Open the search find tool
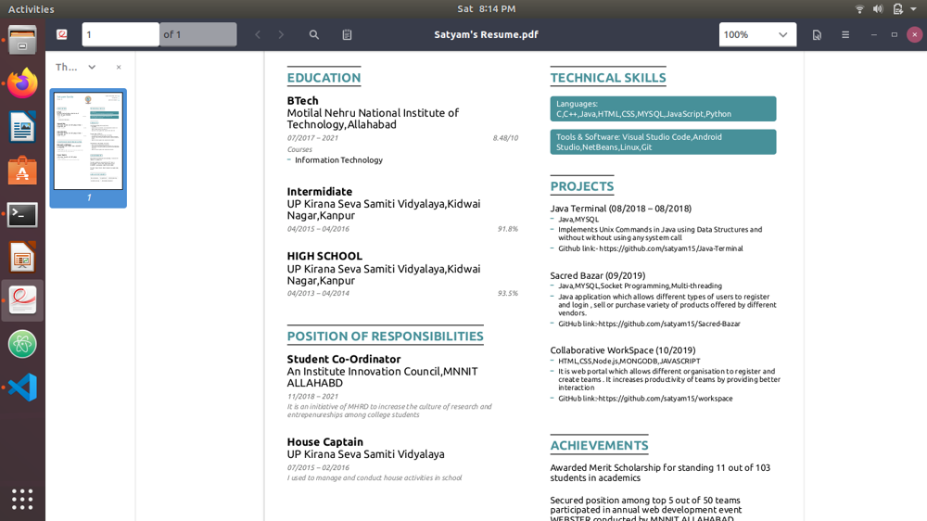The image size is (927, 521). coord(314,34)
